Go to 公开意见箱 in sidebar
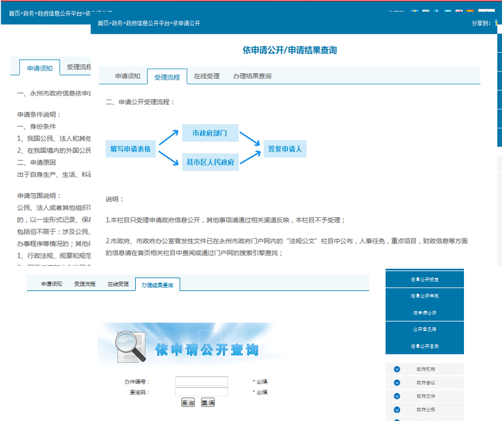 point(424,330)
